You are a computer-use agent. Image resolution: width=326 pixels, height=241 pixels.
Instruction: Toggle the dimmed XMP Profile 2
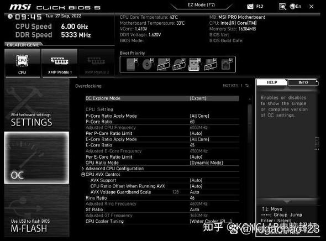(x=97, y=63)
